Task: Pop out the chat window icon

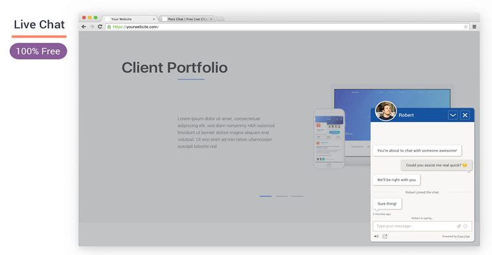Action: 385,236
